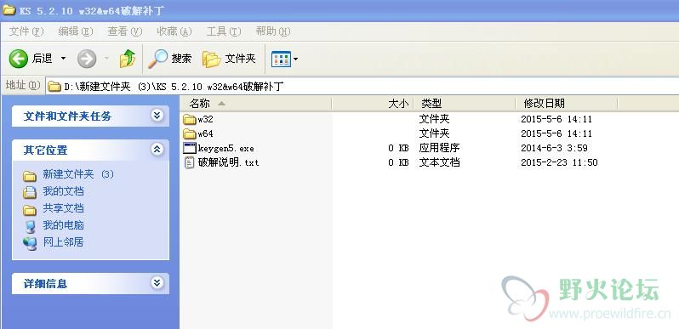This screenshot has width=679, height=329.
Task: Click 应用程序 type cell
Action: click(439, 148)
